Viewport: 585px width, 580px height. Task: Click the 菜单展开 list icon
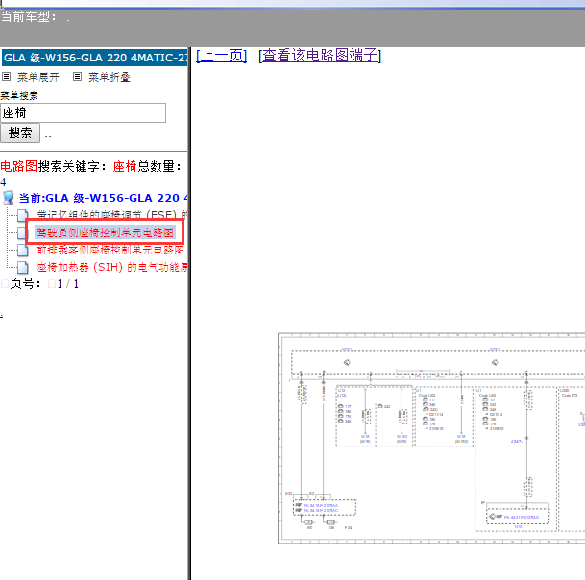(6, 77)
